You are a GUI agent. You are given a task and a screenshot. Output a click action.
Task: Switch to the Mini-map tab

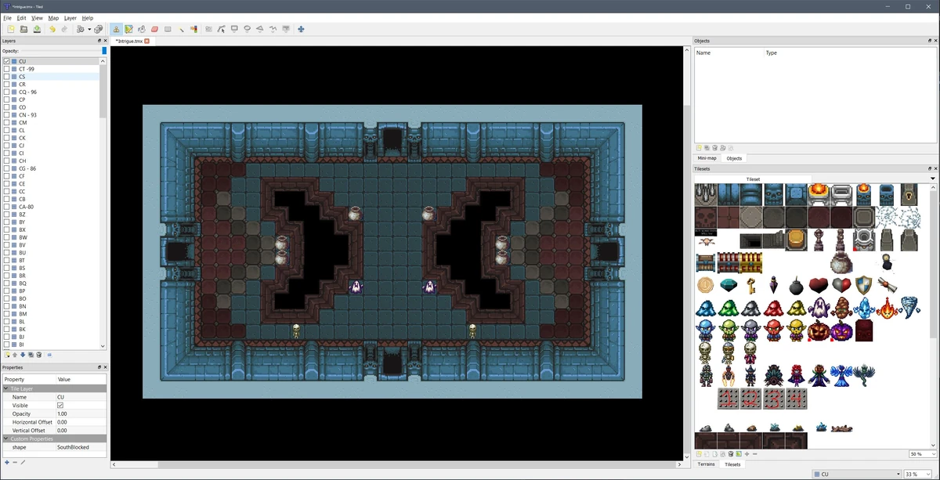click(707, 158)
